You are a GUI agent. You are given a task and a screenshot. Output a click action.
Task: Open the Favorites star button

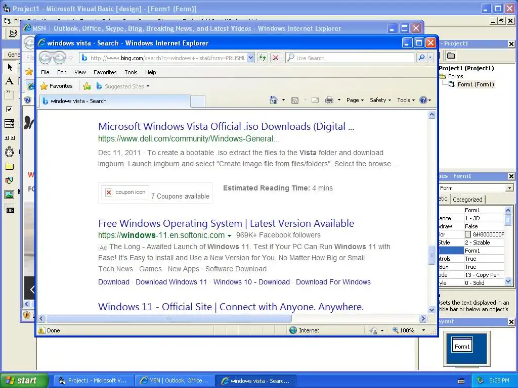click(57, 86)
